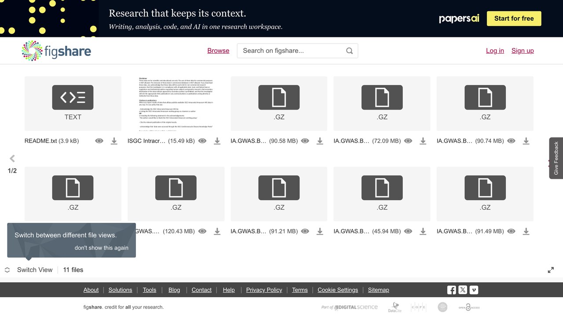Download the 91.49 MB IA.GWAS file
The image size is (563, 317).
click(526, 231)
